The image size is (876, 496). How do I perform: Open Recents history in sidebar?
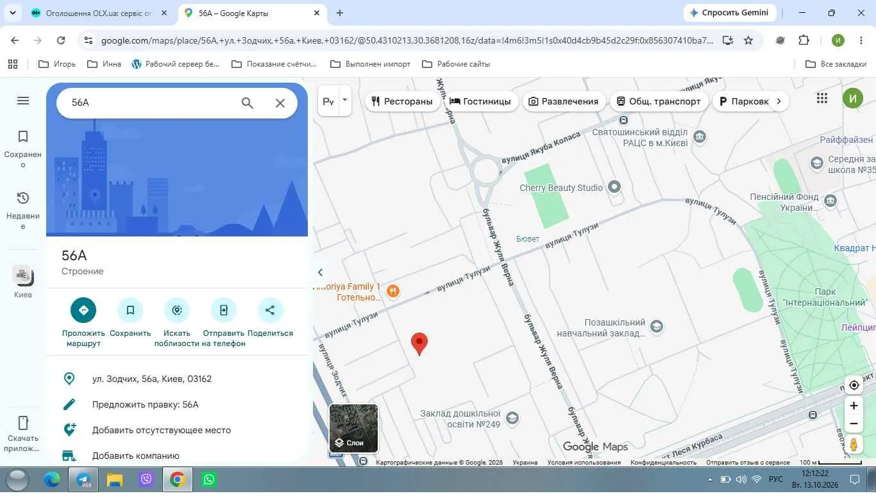tap(23, 210)
